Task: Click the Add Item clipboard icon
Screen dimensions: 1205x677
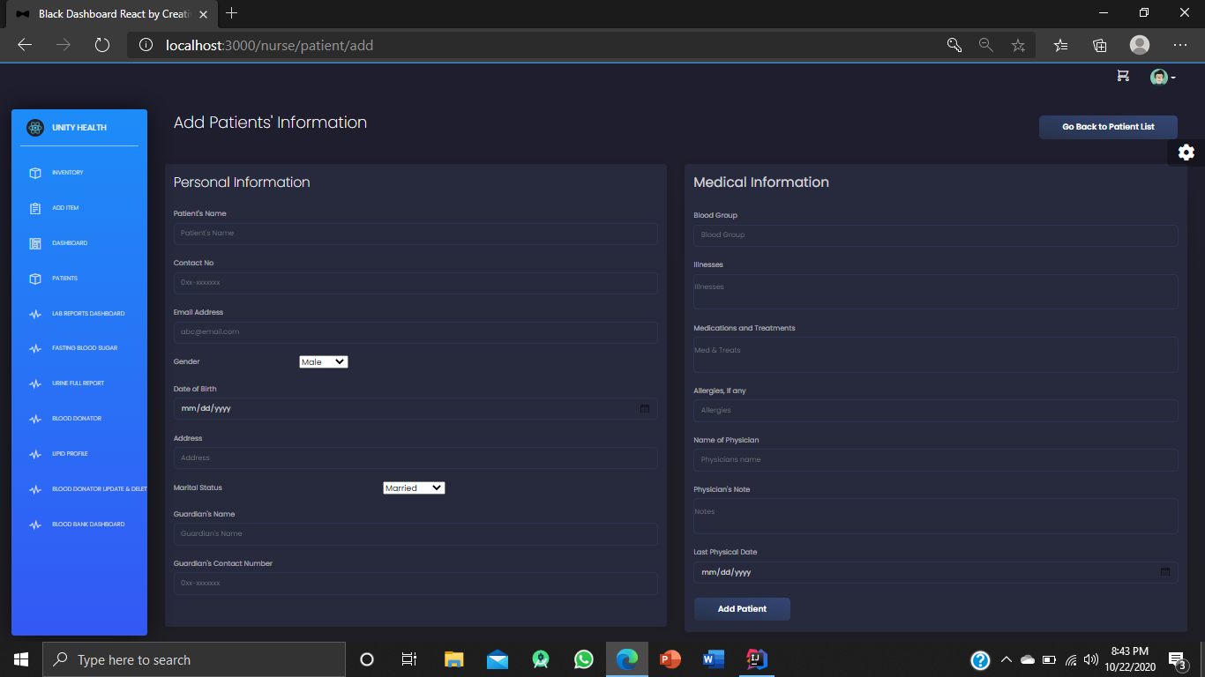Action: click(x=35, y=208)
